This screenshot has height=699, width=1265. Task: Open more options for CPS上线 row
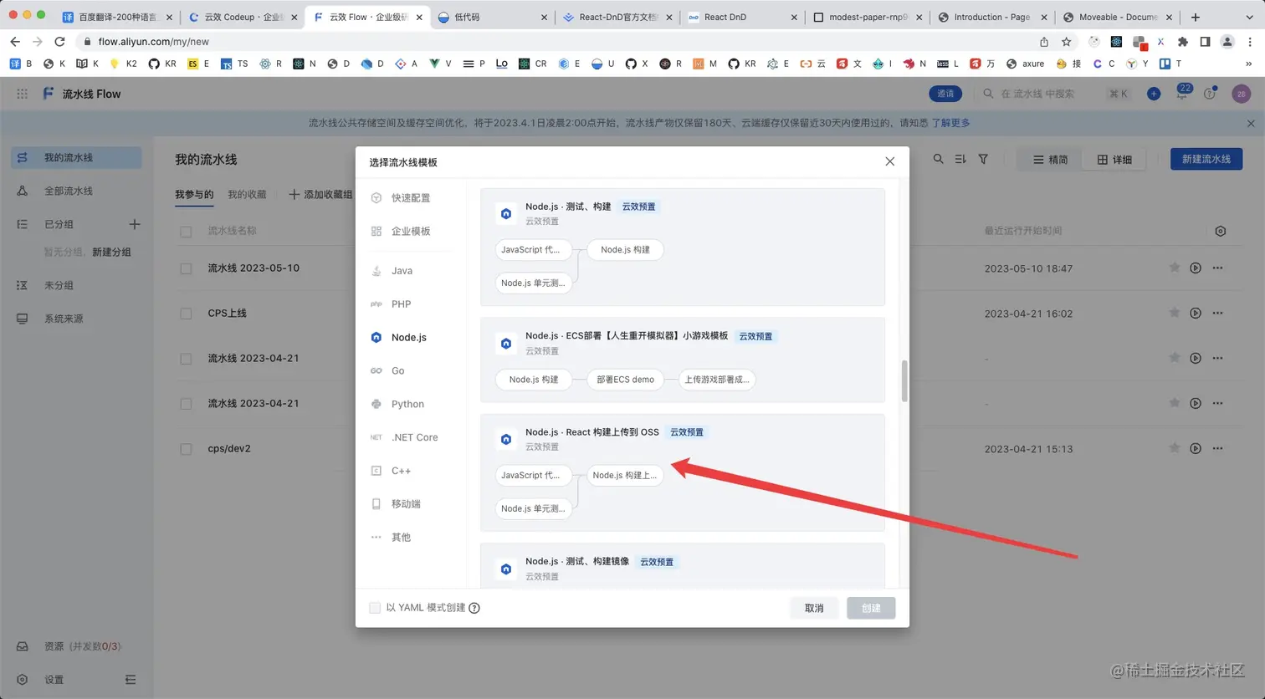[x=1217, y=313]
